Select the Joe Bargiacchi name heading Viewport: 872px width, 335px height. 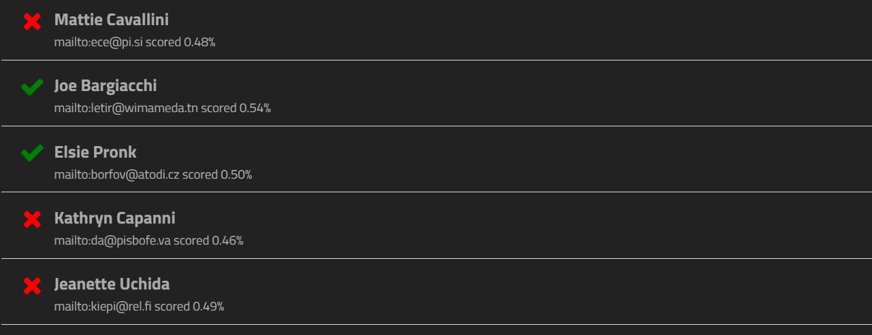106,86
